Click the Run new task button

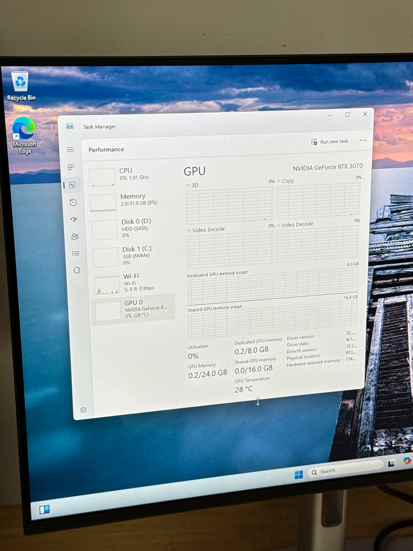[330, 142]
